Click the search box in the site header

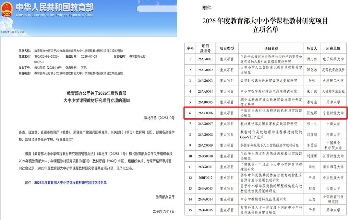pos(157,9)
